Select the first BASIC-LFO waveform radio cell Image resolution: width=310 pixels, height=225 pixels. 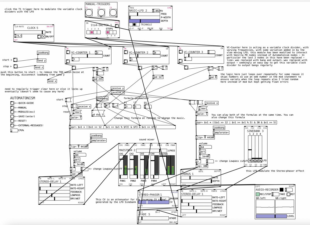pos(131,25)
